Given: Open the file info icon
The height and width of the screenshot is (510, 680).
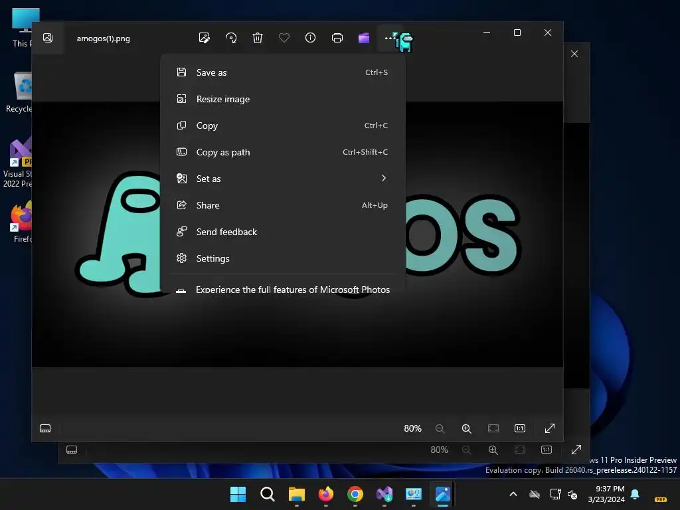Looking at the screenshot, I should click(311, 38).
